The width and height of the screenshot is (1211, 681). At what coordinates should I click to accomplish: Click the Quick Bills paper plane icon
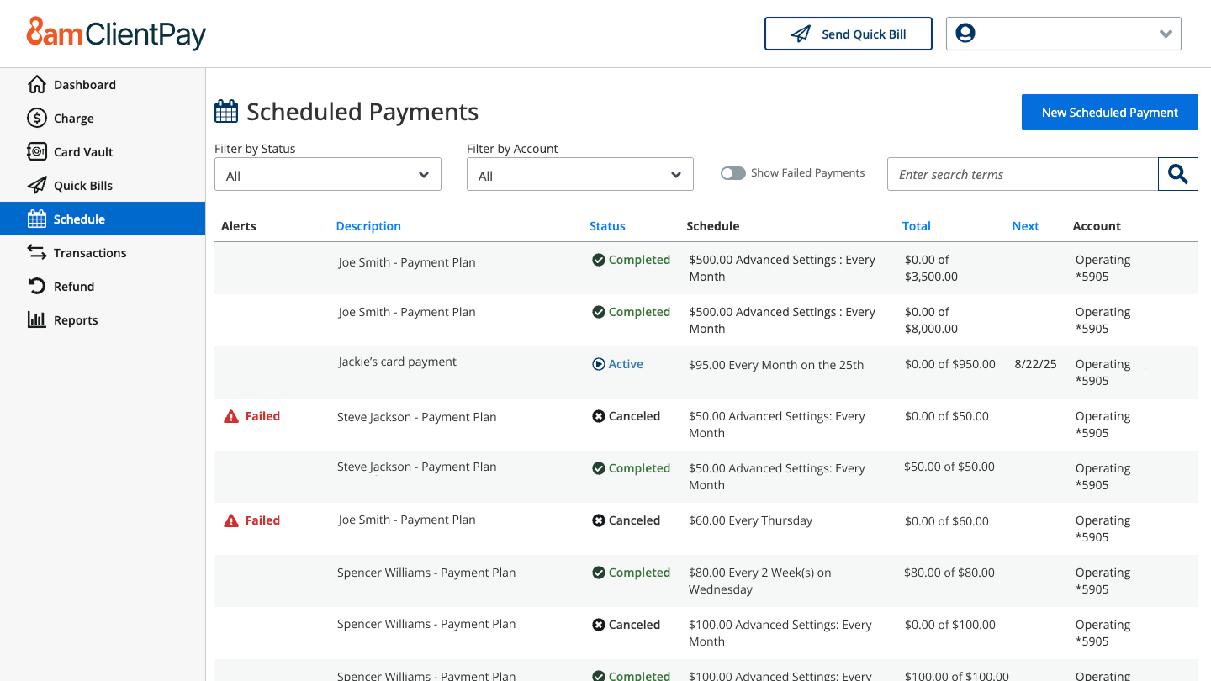(x=36, y=186)
